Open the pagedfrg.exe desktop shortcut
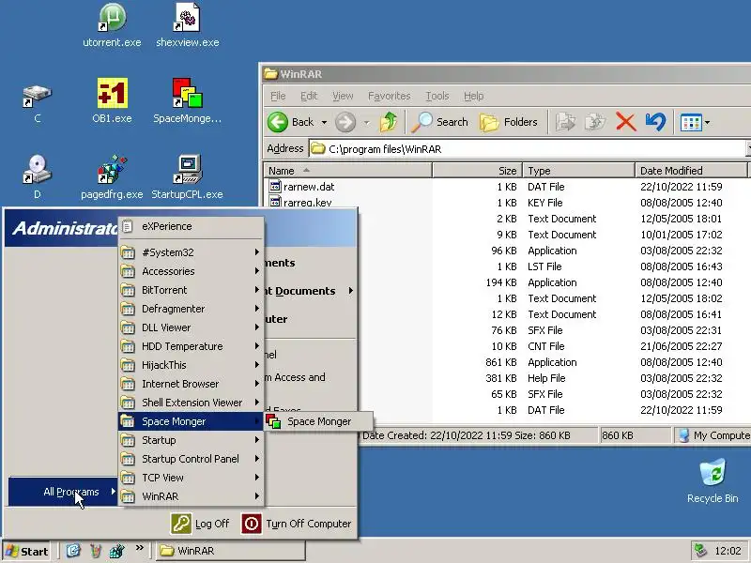Image resolution: width=751 pixels, height=563 pixels. click(112, 177)
